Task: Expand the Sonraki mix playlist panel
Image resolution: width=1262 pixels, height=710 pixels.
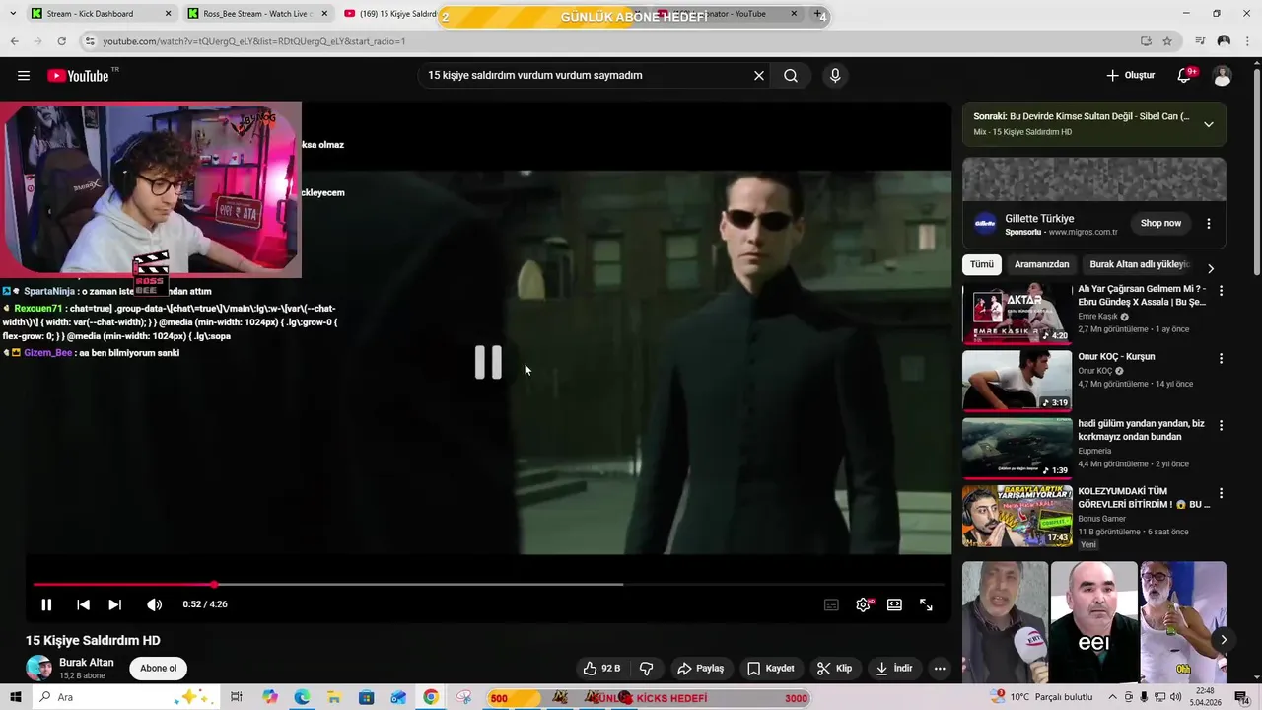Action: click(1208, 124)
